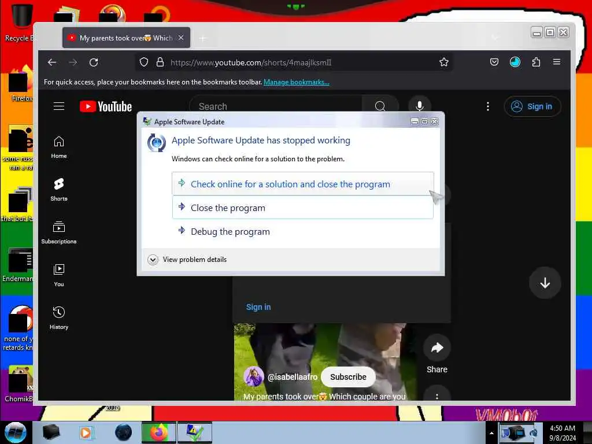
Task: Open Pocket save icon in toolbar
Action: pos(494,62)
